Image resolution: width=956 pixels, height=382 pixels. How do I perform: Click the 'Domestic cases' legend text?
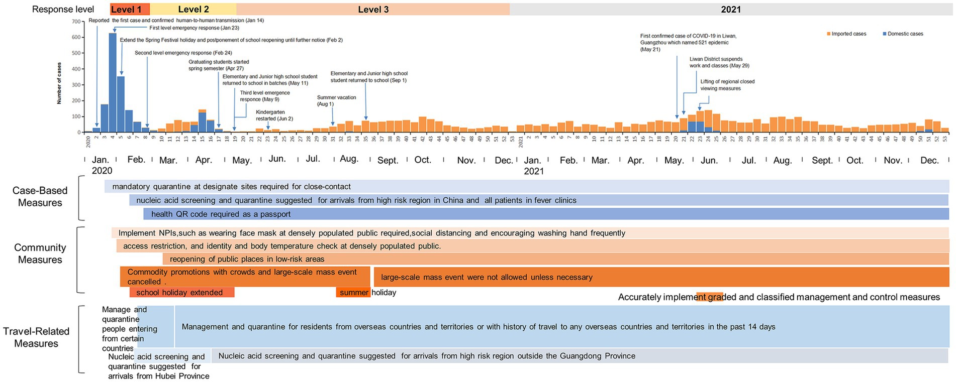pyautogui.click(x=905, y=34)
